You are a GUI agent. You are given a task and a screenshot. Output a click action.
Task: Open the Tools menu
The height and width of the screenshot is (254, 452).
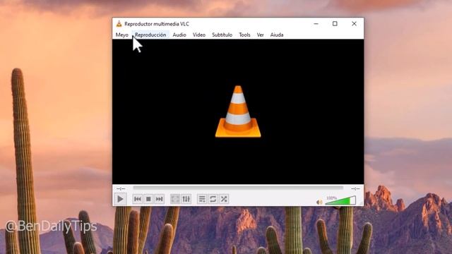coord(244,35)
